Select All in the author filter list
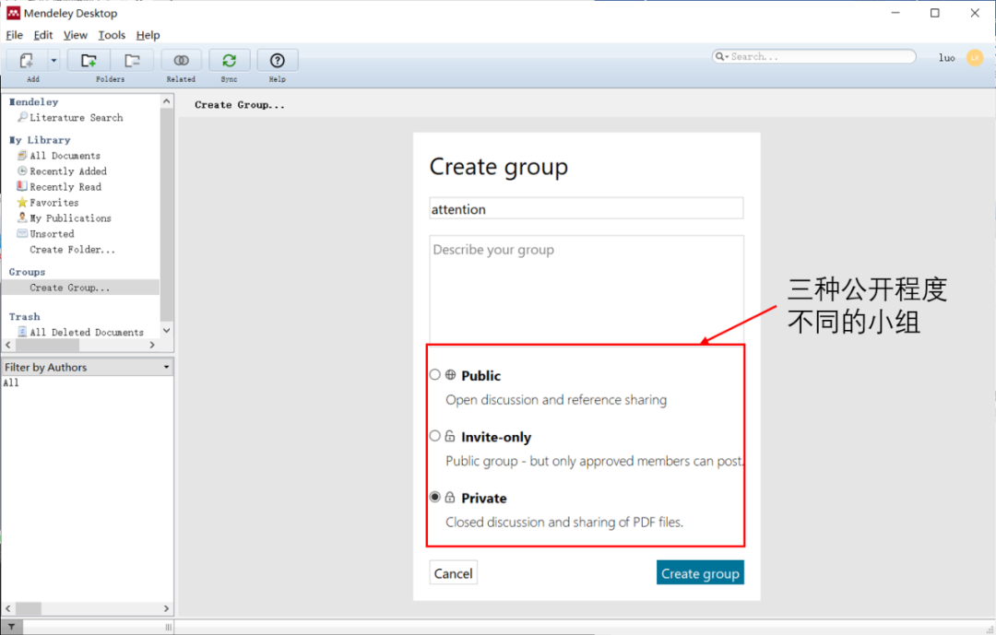Viewport: 996px width, 635px height. (11, 382)
